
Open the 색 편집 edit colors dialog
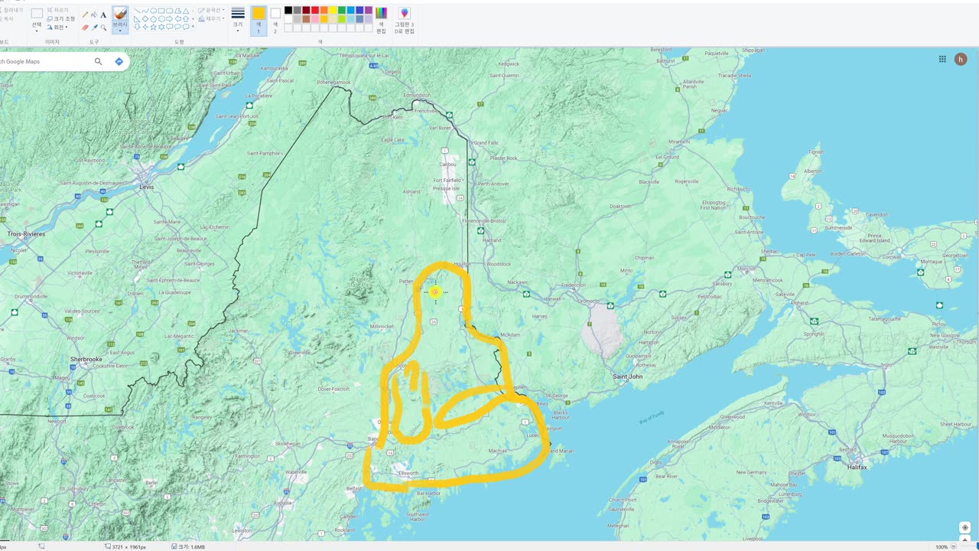(382, 21)
